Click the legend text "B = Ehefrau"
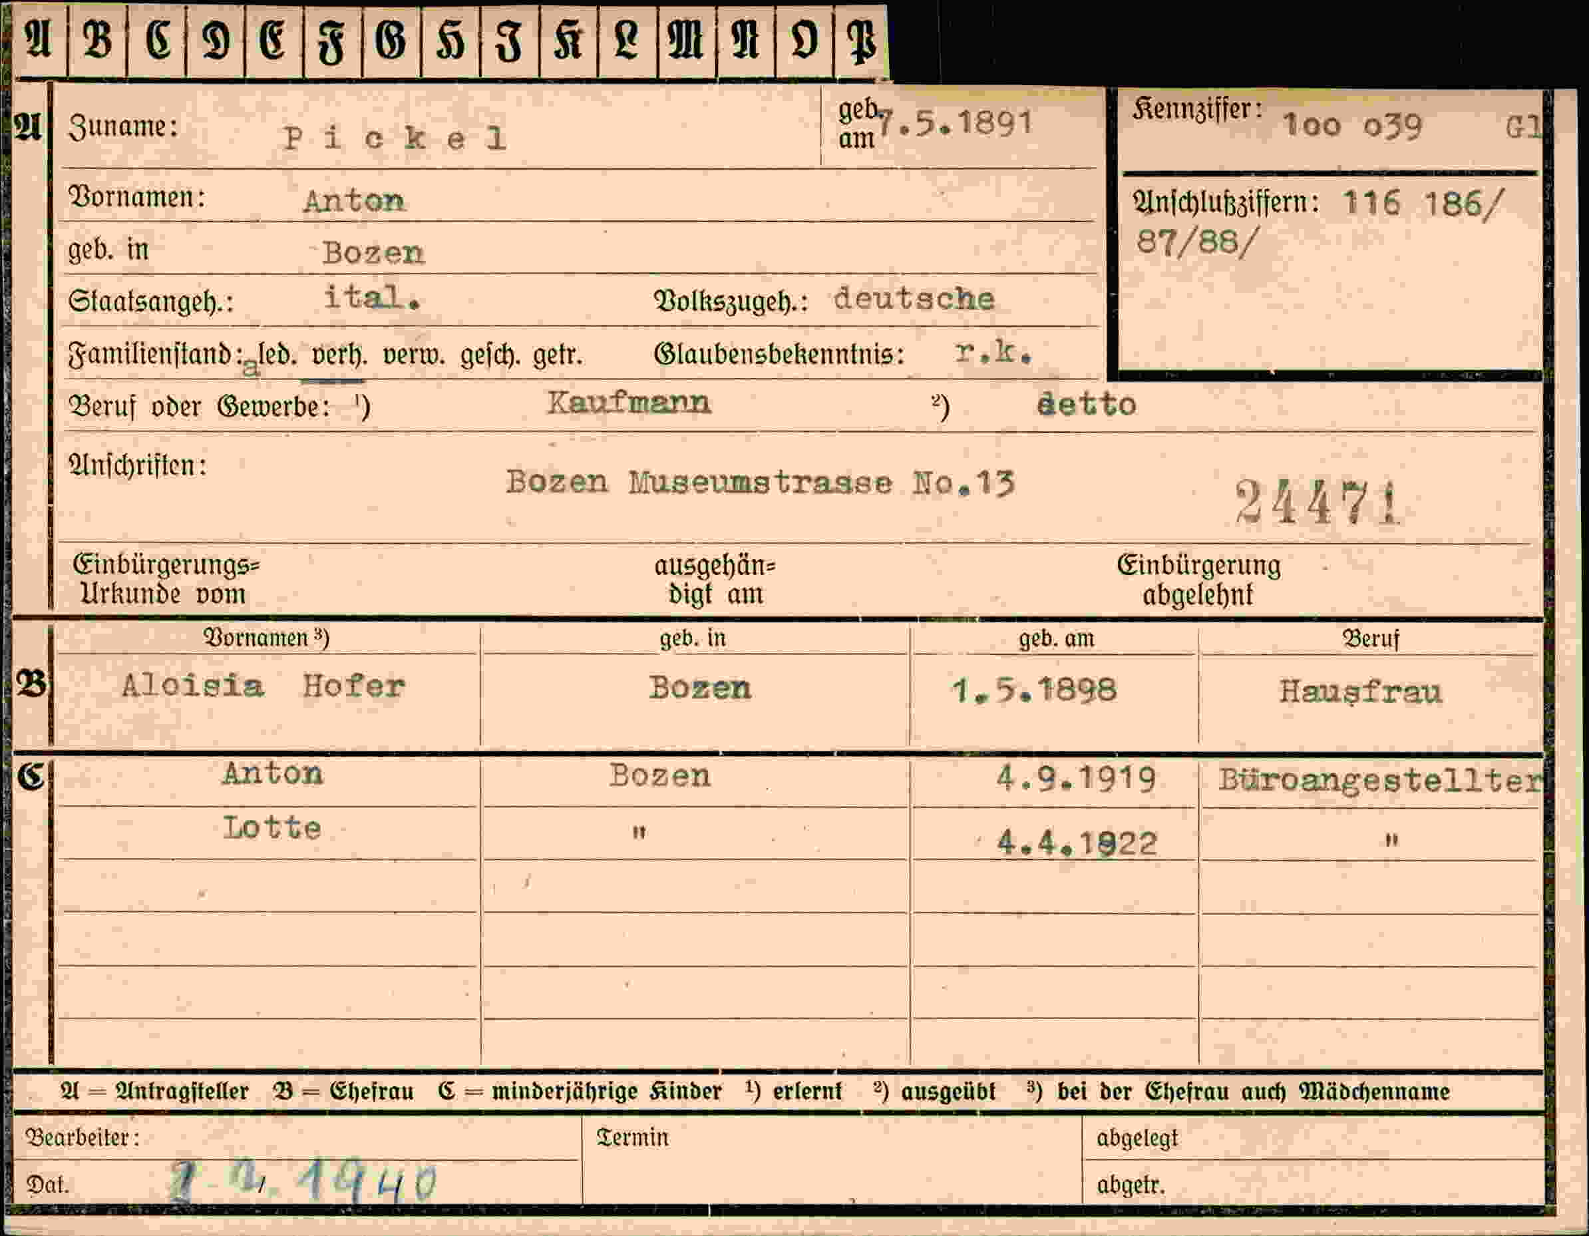This screenshot has width=1589, height=1236. tap(343, 1091)
